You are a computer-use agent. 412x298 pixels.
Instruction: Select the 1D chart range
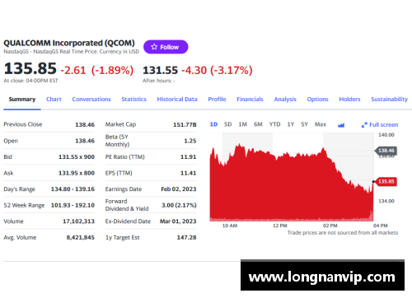[x=213, y=124]
